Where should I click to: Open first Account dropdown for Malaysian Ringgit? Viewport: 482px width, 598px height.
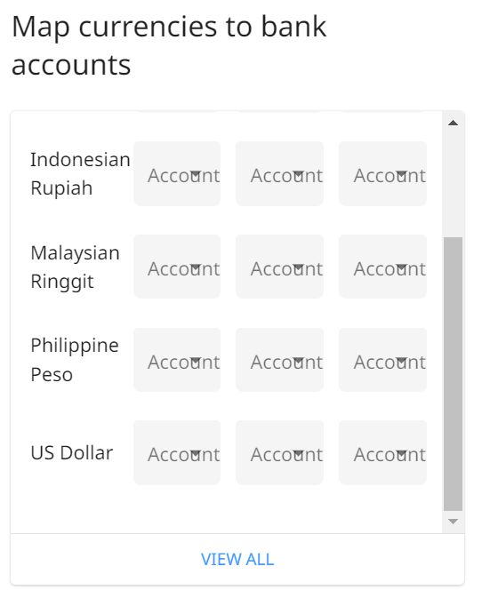pos(177,267)
